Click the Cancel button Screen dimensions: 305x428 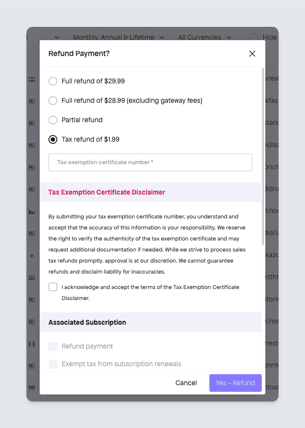click(x=186, y=383)
